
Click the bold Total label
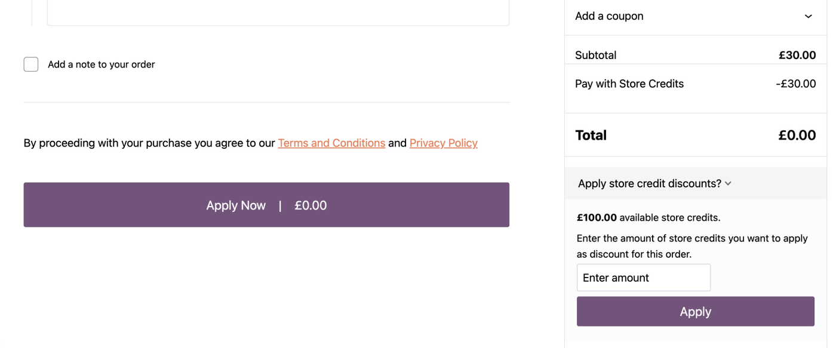click(x=591, y=135)
